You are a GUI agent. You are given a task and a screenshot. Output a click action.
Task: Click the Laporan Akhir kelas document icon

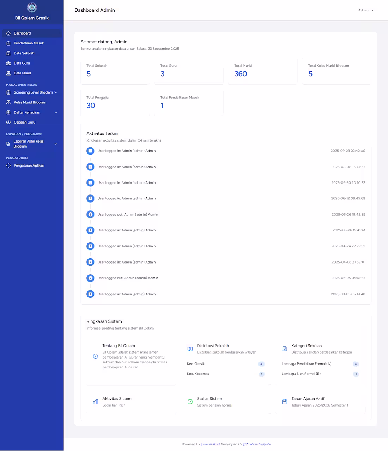(x=8, y=144)
